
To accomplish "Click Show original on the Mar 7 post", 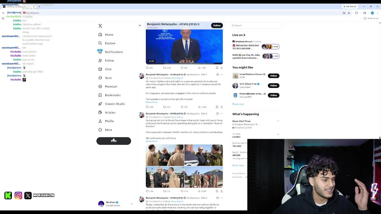I will pyautogui.click(x=177, y=78).
